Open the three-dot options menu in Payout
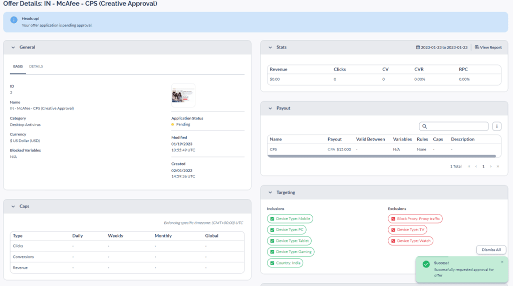The image size is (513, 286). 496,126
